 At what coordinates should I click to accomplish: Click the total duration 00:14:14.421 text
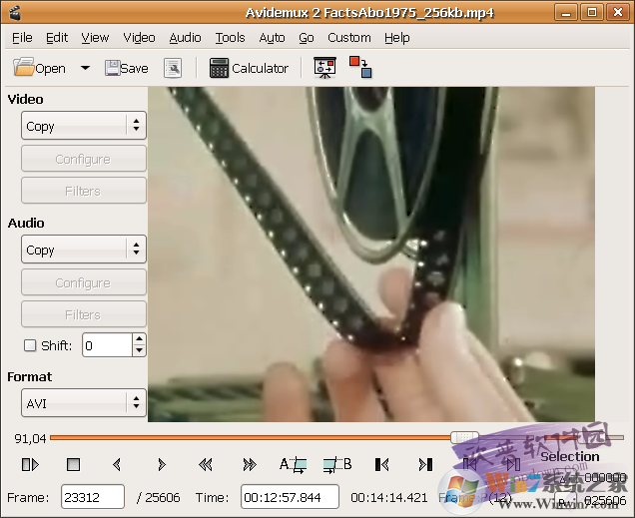pyautogui.click(x=389, y=497)
